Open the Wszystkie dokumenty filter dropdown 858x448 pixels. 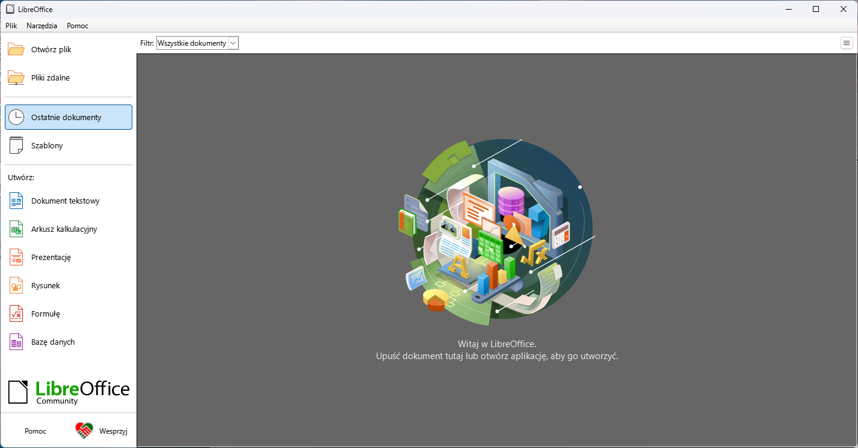coord(193,43)
